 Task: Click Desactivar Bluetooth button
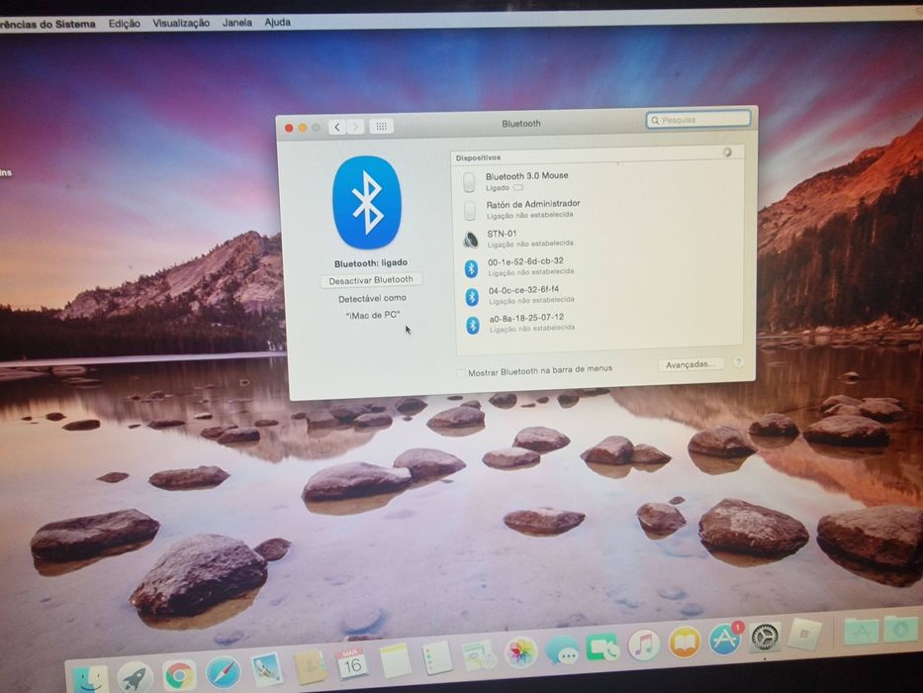pos(371,281)
